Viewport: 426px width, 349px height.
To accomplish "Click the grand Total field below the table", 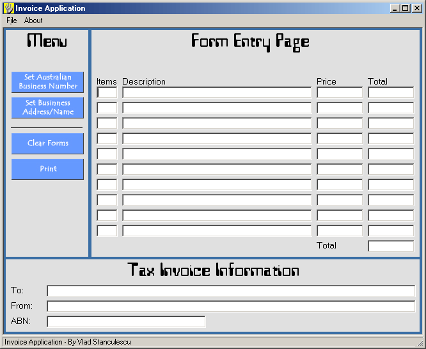I will pyautogui.click(x=391, y=246).
